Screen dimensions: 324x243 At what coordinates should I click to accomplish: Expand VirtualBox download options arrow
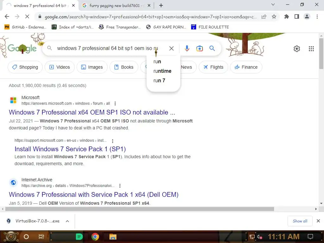click(67, 221)
